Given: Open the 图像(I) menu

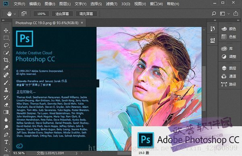Looking at the screenshot, I should coord(50,4).
